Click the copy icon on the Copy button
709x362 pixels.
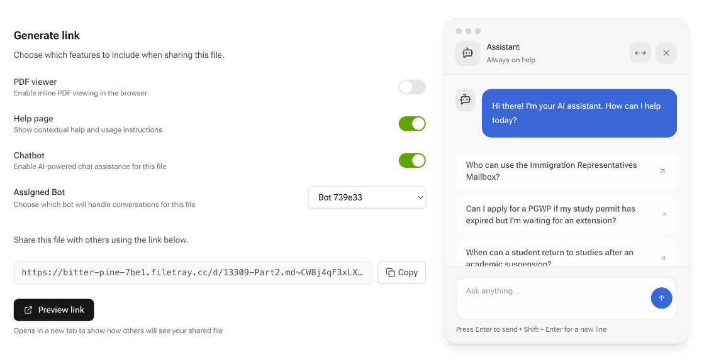point(390,272)
